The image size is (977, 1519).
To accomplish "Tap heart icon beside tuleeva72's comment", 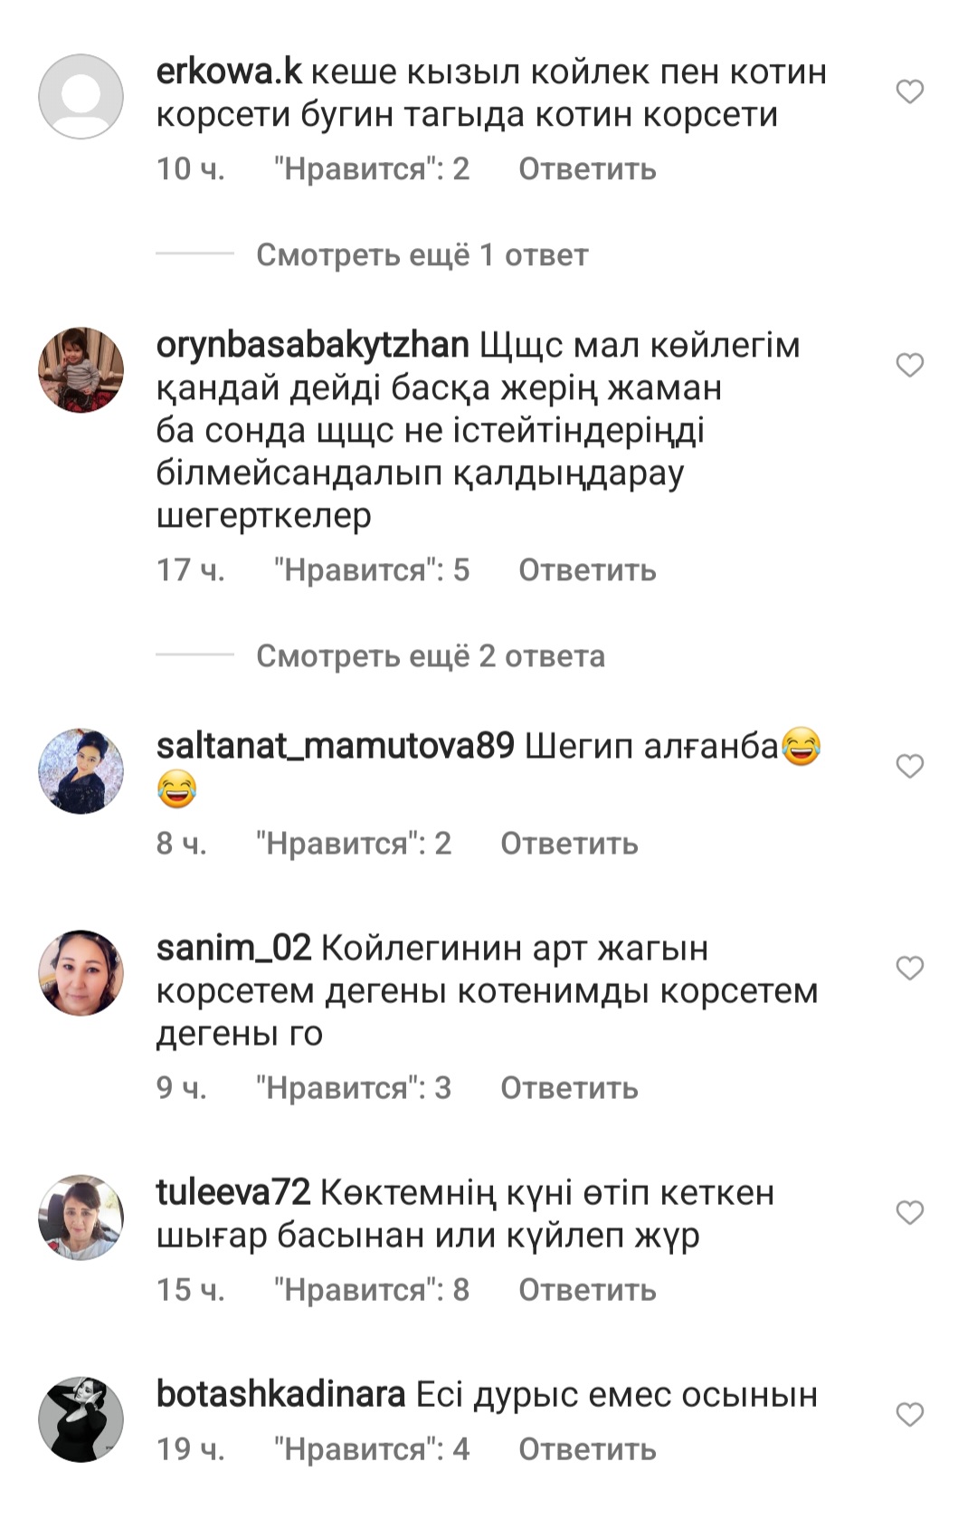I will point(909,1212).
